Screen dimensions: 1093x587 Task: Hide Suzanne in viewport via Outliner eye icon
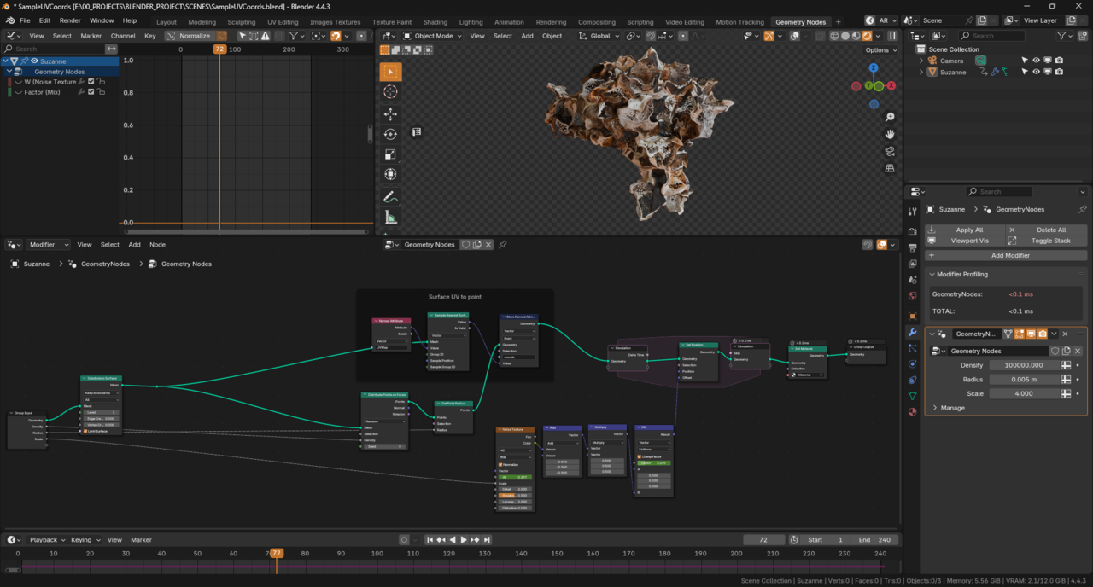click(1036, 72)
